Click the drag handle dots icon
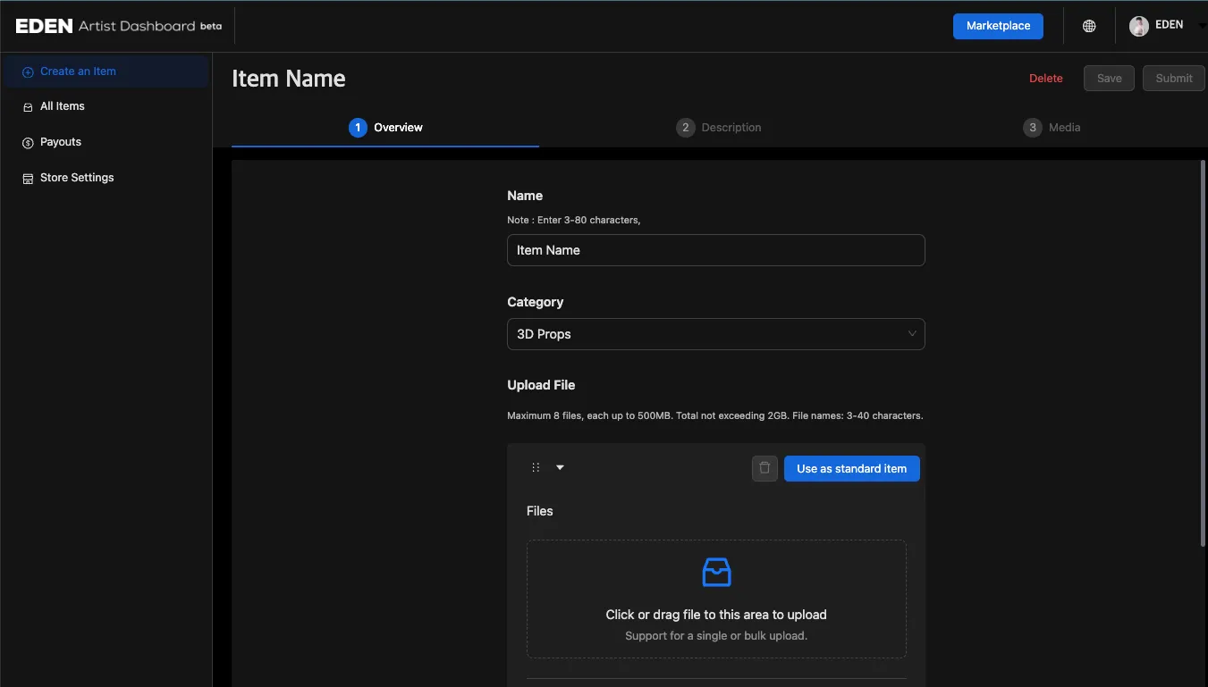Viewport: 1208px width, 687px height. [536, 467]
